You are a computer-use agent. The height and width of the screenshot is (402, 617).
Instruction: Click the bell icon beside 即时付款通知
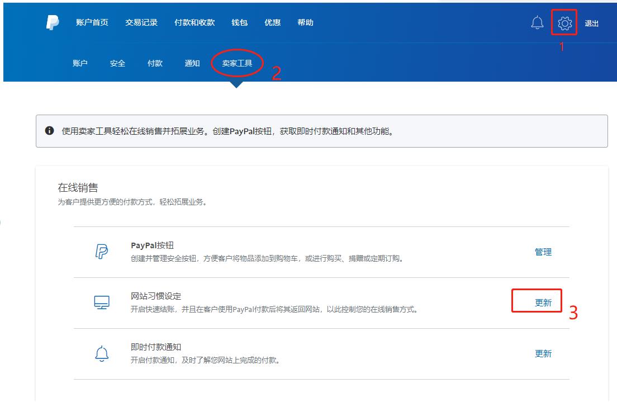tap(102, 353)
